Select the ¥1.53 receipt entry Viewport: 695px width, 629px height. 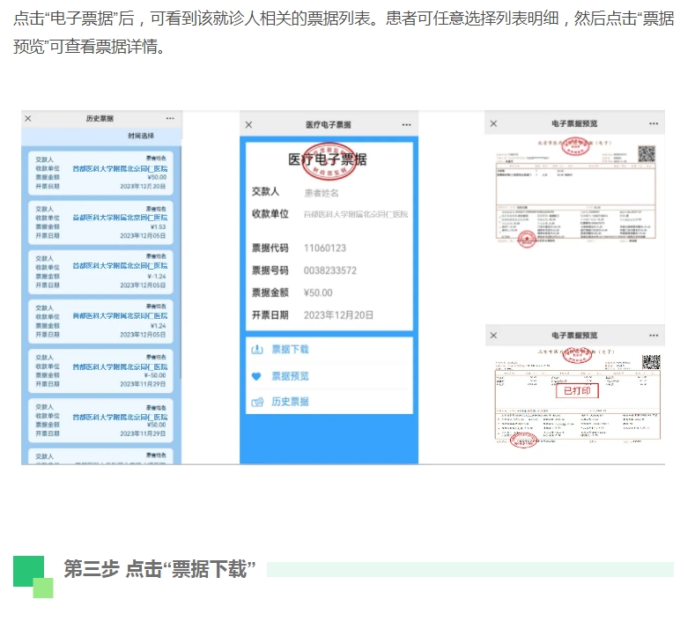click(100, 221)
